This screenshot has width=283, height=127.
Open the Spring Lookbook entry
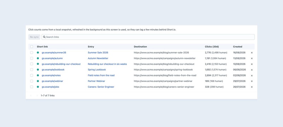coord(97,70)
